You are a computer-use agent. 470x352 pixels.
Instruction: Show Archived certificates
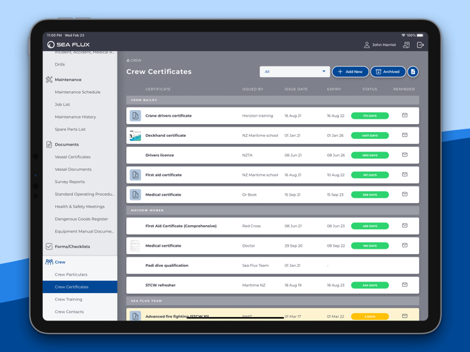(388, 72)
